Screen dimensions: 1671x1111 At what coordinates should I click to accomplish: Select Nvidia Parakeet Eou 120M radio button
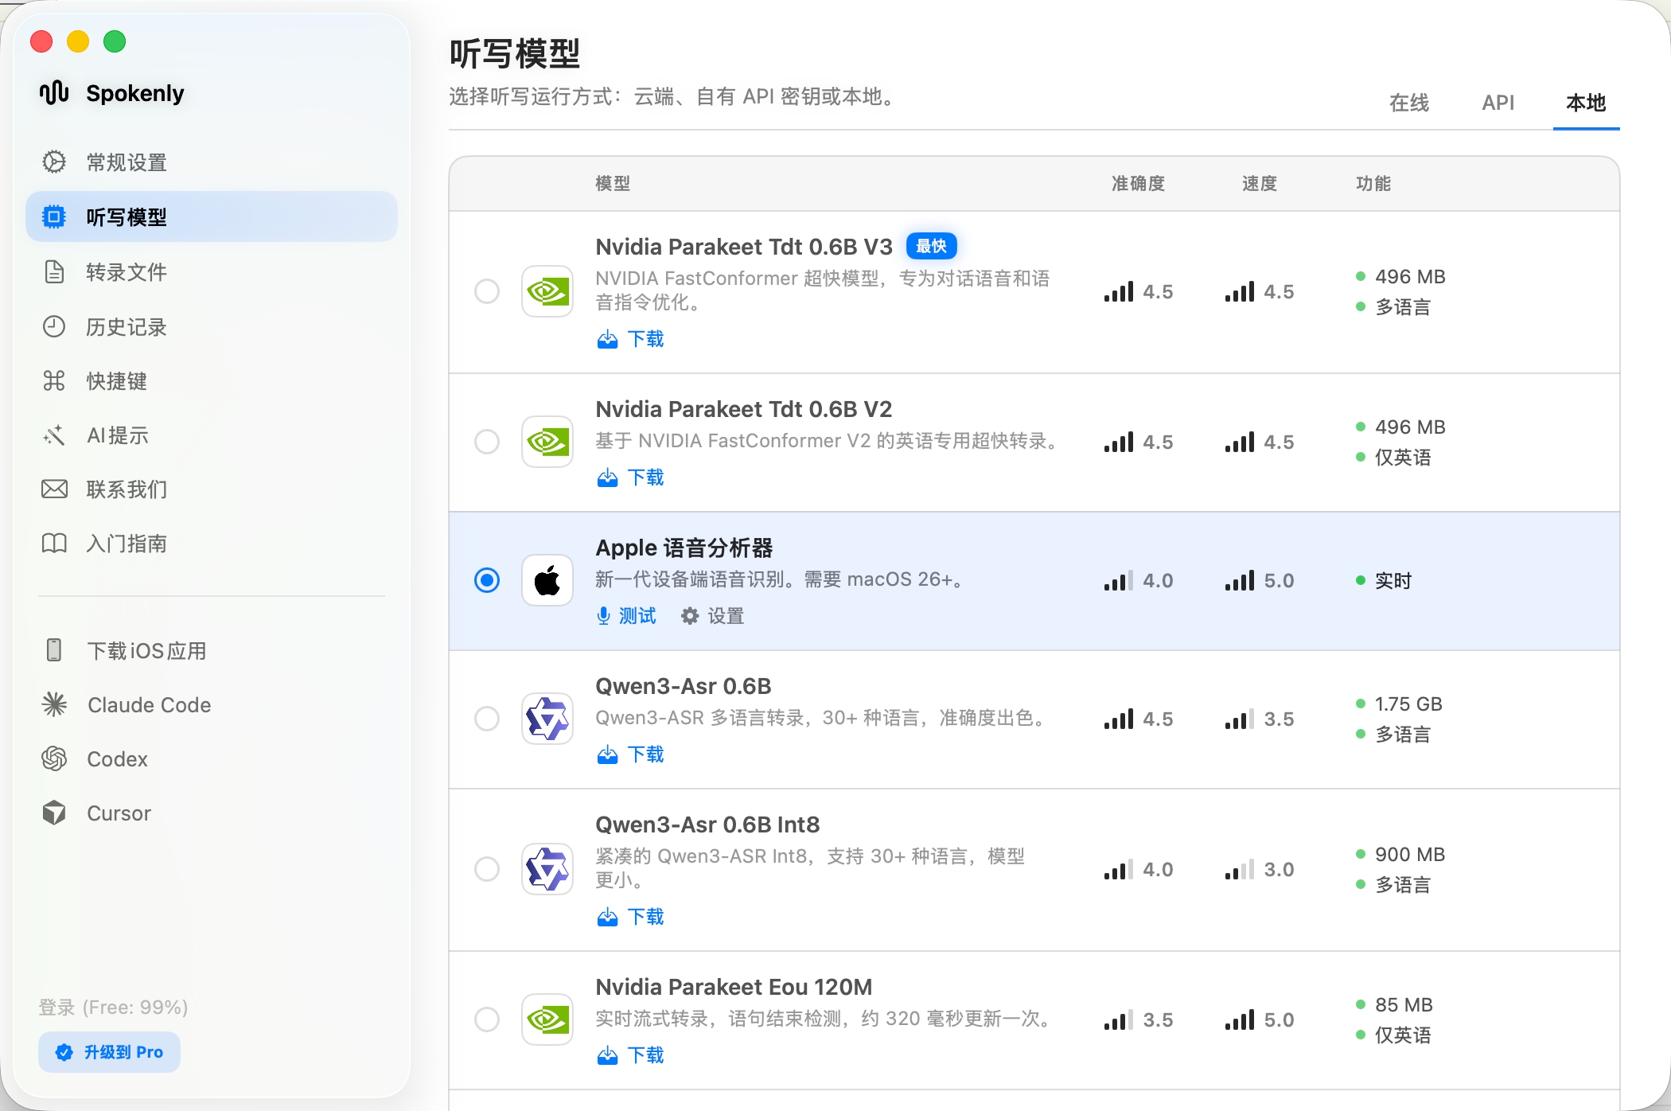point(487,1019)
